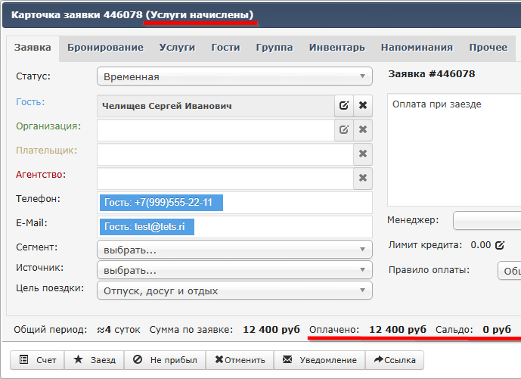This screenshot has height=379, width=521.
Task: Mark the booking as Не прибыл
Action: (164, 360)
